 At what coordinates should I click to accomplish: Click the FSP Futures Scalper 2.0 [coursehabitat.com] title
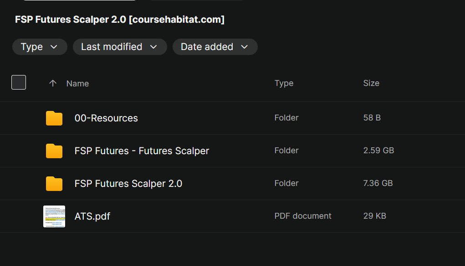120,20
